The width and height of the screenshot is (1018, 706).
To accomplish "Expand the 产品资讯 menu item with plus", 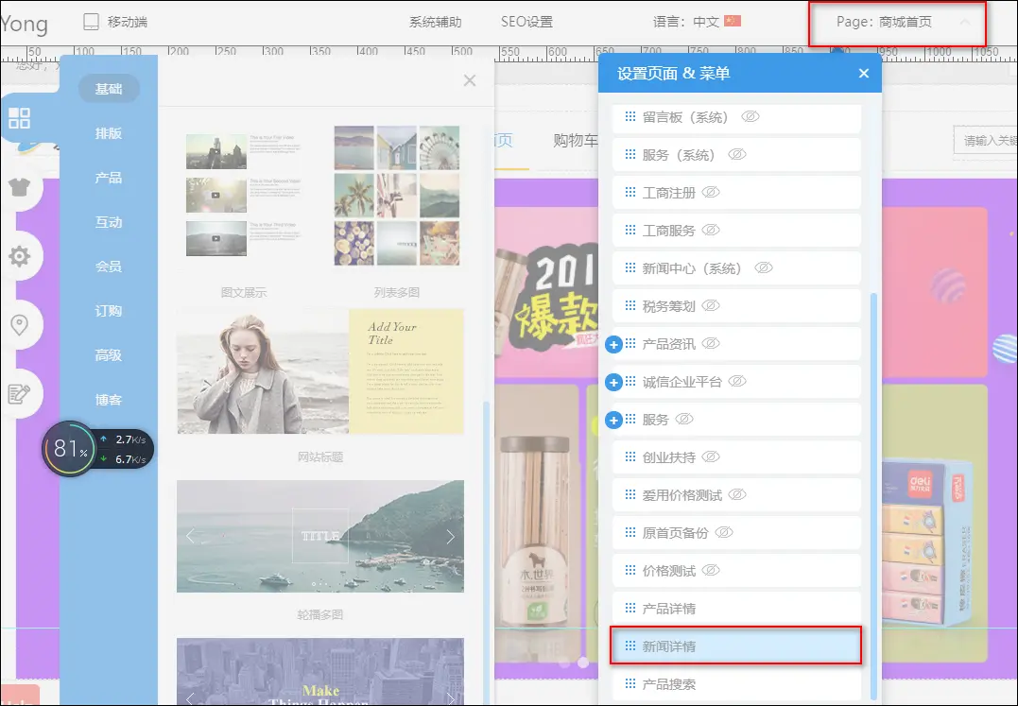I will point(613,345).
